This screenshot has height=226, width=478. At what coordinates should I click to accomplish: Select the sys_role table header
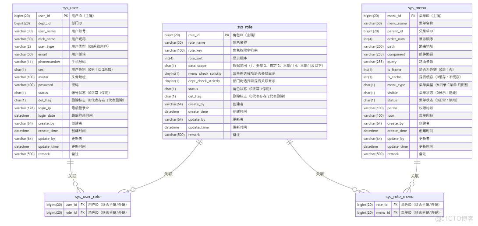click(x=245, y=27)
